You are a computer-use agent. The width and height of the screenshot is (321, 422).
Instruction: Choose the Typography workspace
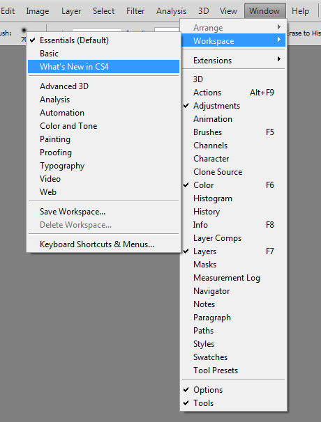[x=103, y=166]
